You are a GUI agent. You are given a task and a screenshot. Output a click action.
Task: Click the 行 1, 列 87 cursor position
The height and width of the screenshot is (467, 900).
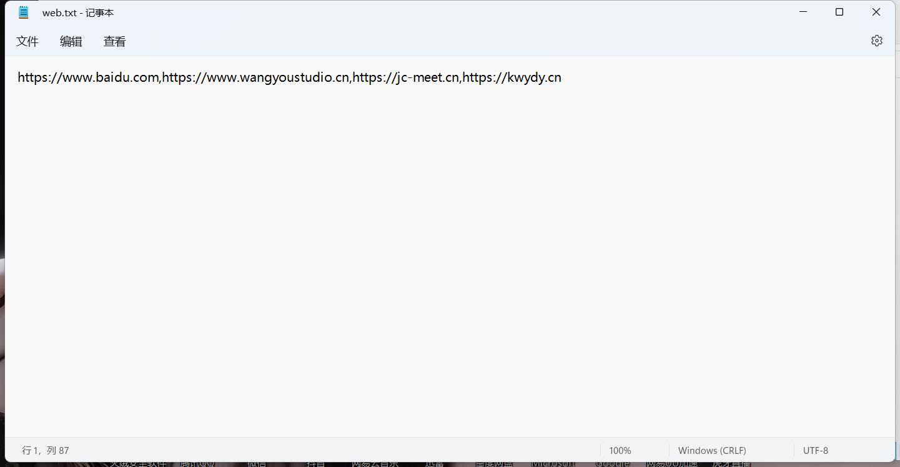[46, 450]
